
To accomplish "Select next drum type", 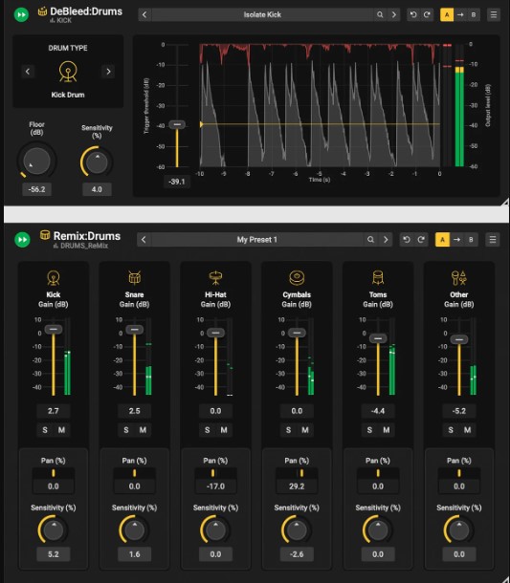I will tap(108, 72).
